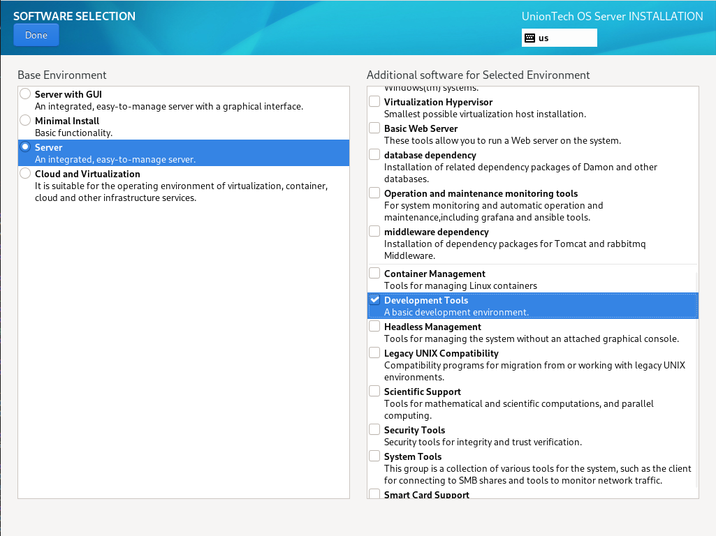This screenshot has width=716, height=536.
Task: Check the database dependency checkbox
Action: tap(374, 154)
